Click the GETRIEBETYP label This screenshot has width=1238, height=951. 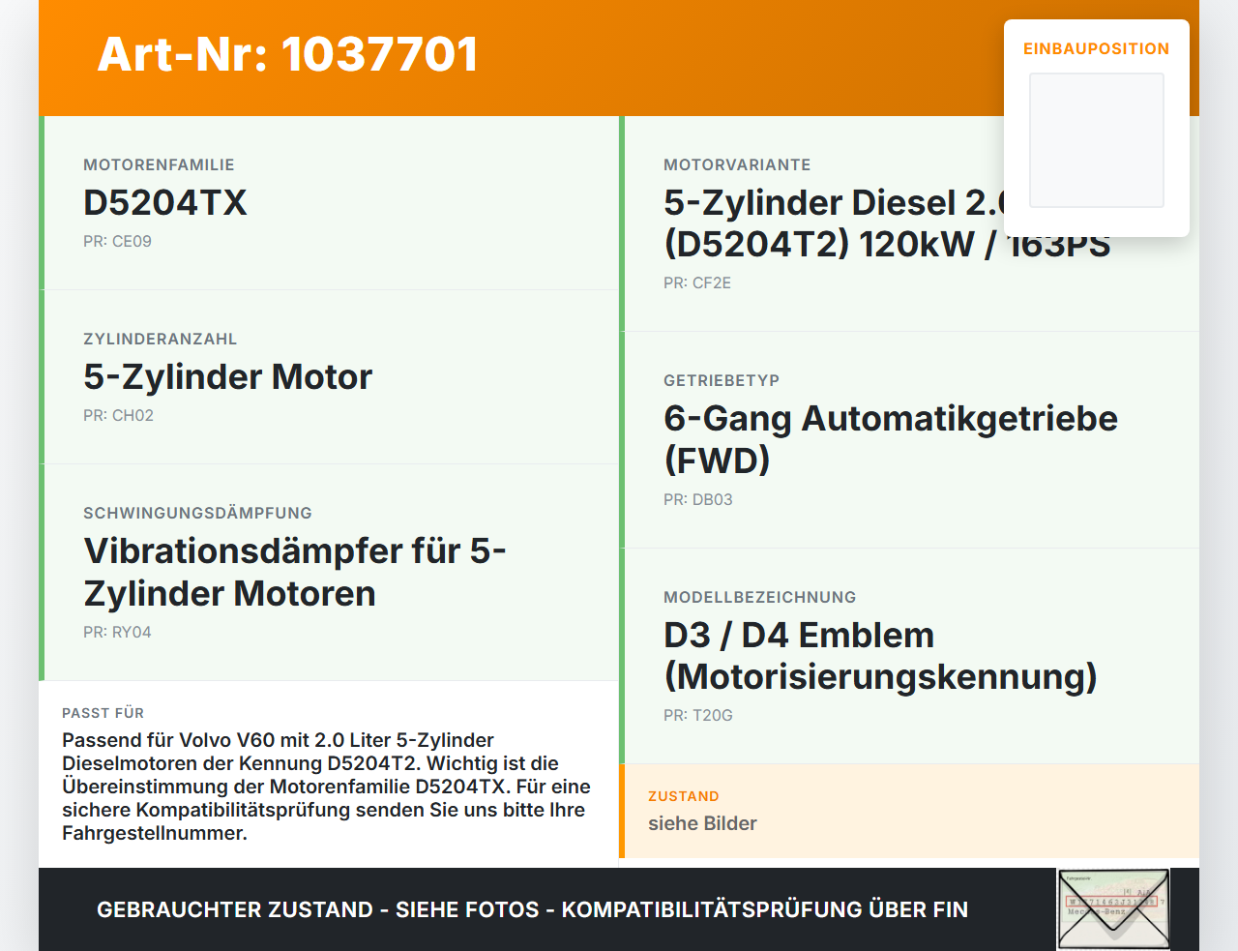pos(722,381)
